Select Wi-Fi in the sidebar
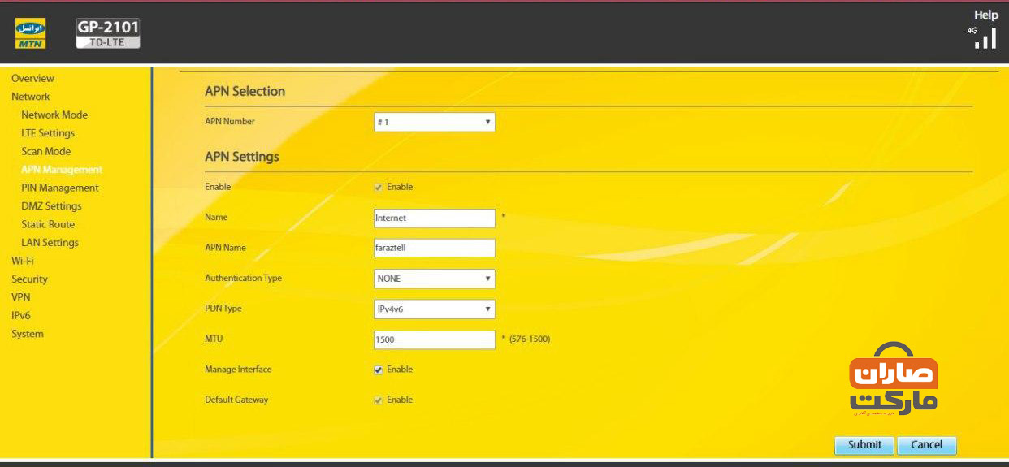The height and width of the screenshot is (467, 1009). 23,261
